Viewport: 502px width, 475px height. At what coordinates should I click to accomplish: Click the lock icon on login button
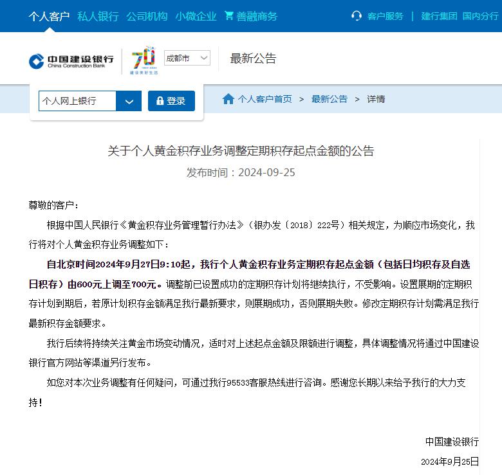(x=160, y=101)
